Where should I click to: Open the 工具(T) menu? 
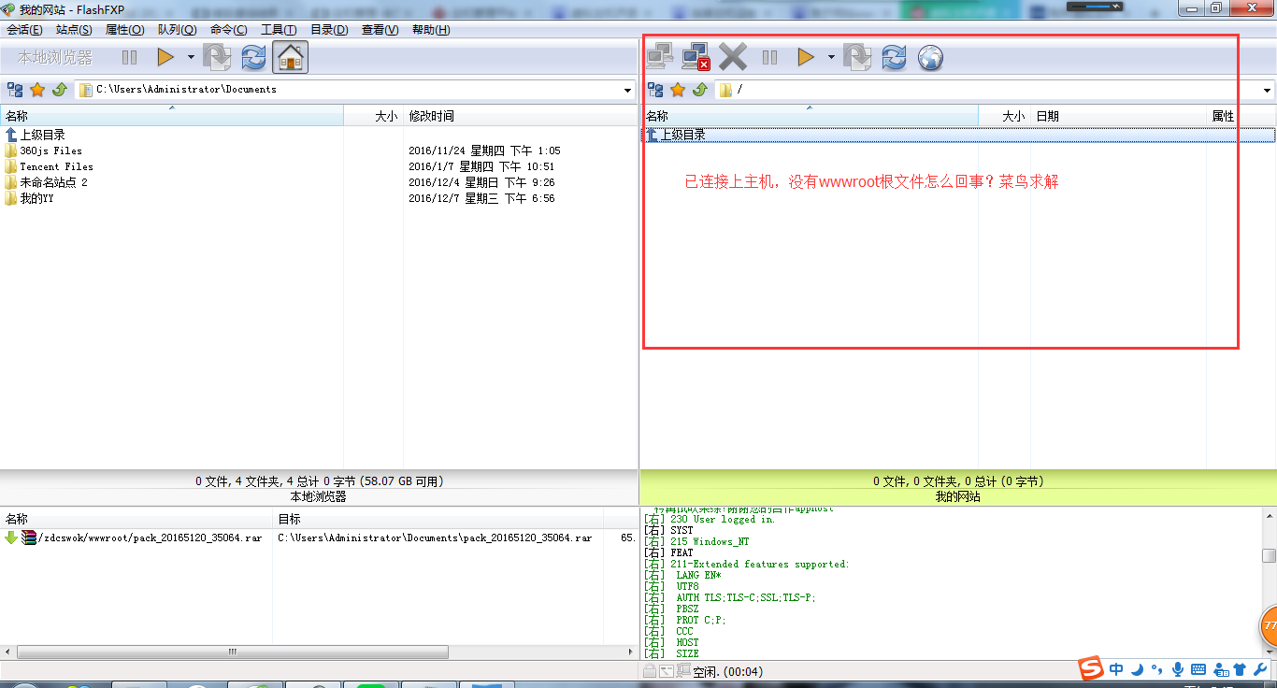pyautogui.click(x=279, y=30)
